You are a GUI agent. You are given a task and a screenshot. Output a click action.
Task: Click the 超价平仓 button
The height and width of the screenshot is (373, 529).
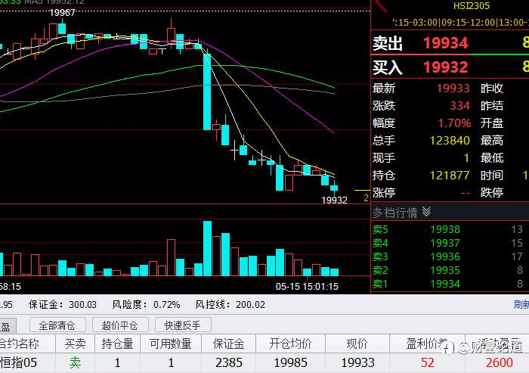click(119, 325)
